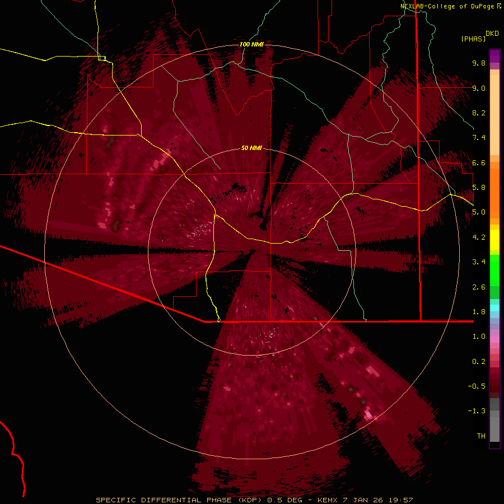Image resolution: width=504 pixels, height=504 pixels.
Task: Pick the orange segment of the color bar
Action: coord(494,193)
